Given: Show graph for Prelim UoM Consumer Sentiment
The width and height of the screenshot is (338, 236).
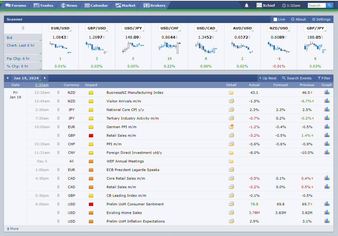Looking at the screenshot, I should [x=327, y=204].
